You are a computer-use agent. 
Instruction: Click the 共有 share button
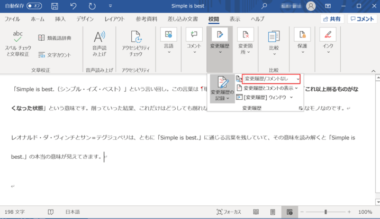click(332, 19)
